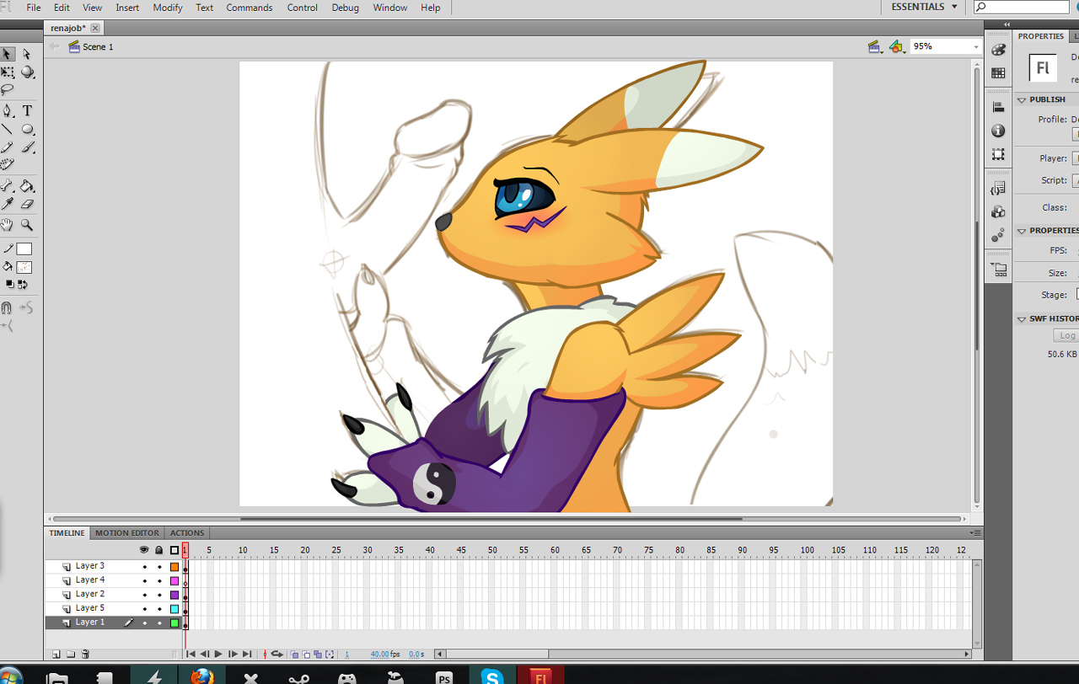Image resolution: width=1079 pixels, height=684 pixels.
Task: Select the Zoom magnifier tool
Action: click(x=27, y=225)
